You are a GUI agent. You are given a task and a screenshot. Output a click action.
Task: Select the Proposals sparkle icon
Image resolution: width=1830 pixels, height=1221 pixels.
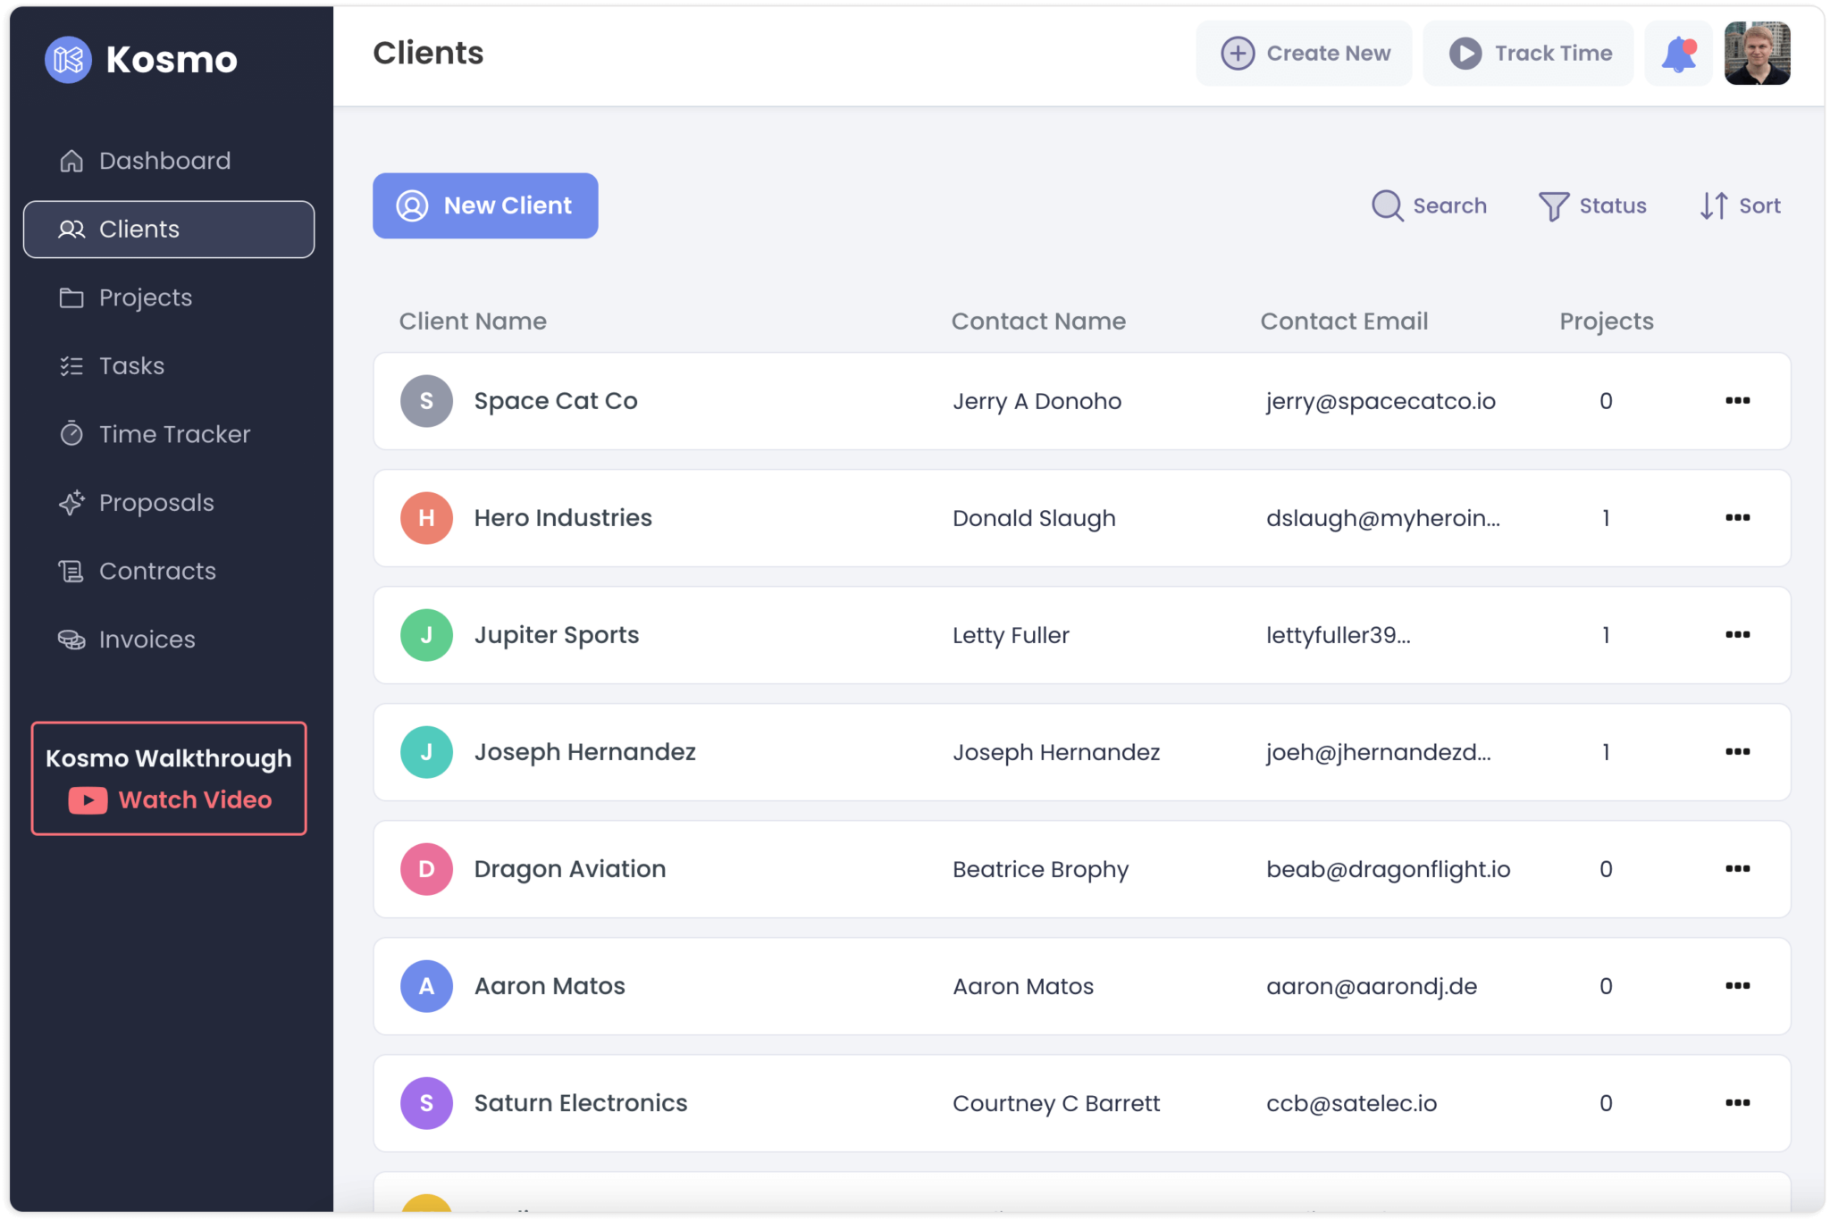click(71, 502)
